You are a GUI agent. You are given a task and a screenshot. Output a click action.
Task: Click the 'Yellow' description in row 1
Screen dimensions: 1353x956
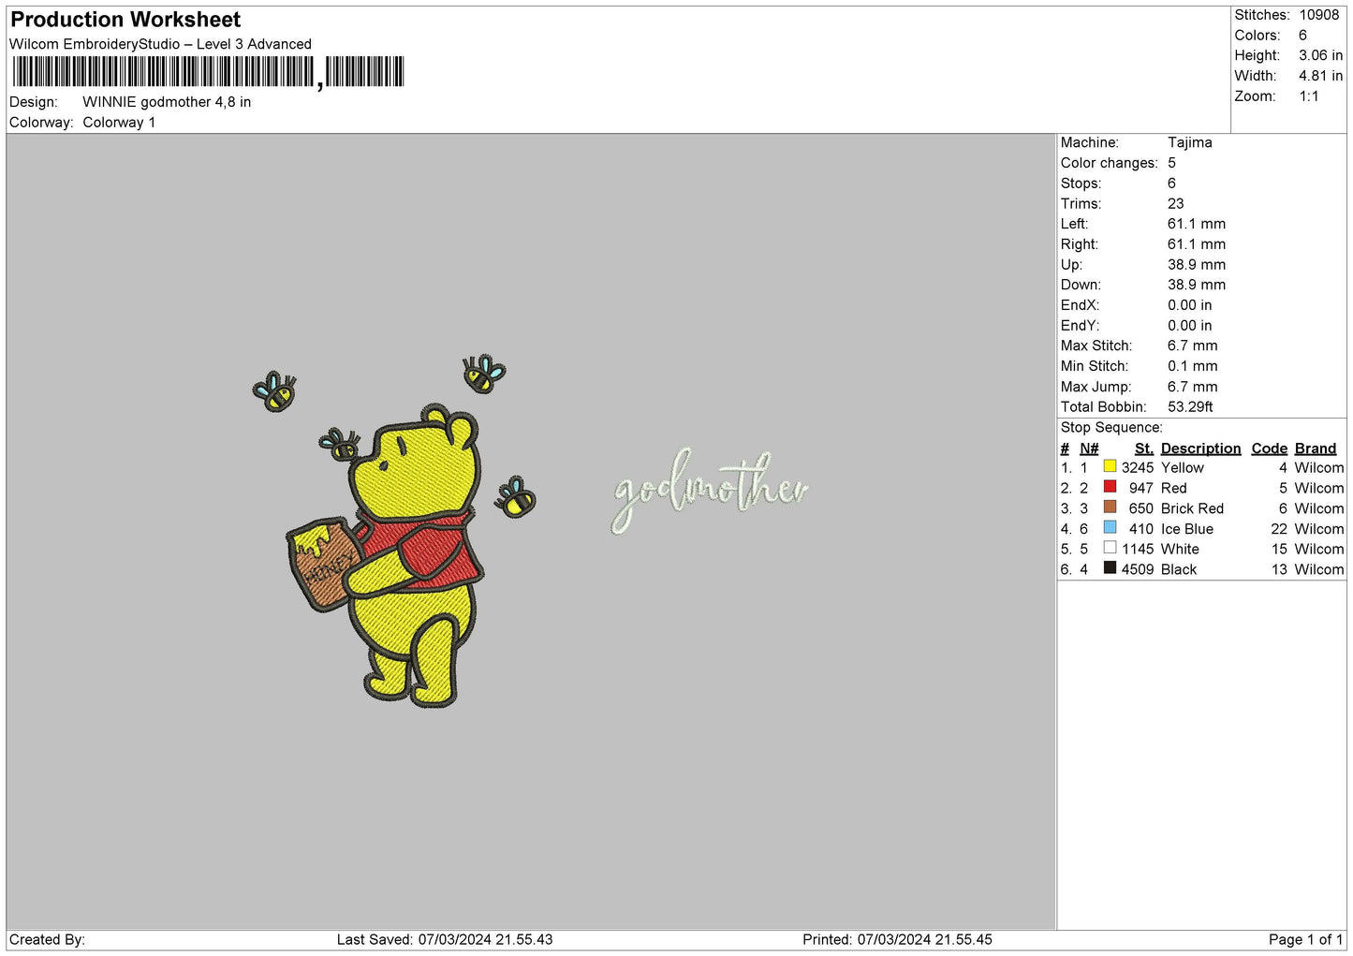tap(1182, 467)
